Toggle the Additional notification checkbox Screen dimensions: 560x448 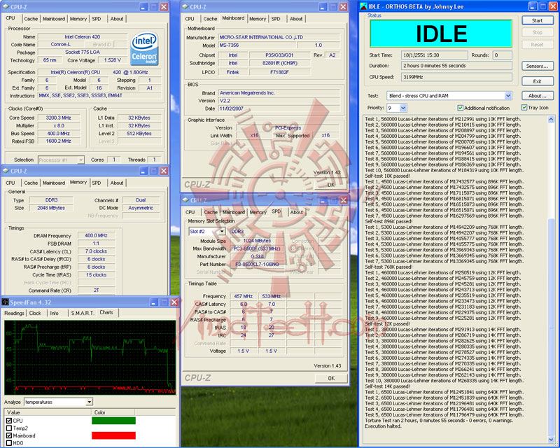tap(460, 108)
